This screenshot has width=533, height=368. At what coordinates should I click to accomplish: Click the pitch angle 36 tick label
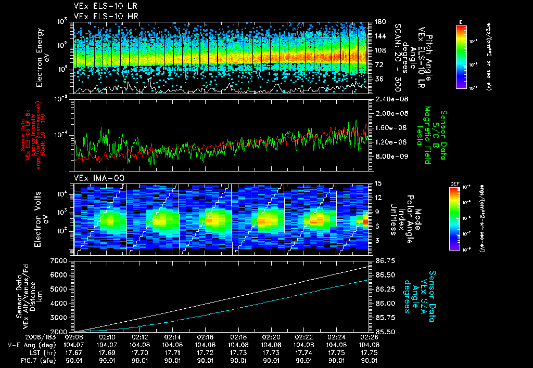click(x=379, y=79)
